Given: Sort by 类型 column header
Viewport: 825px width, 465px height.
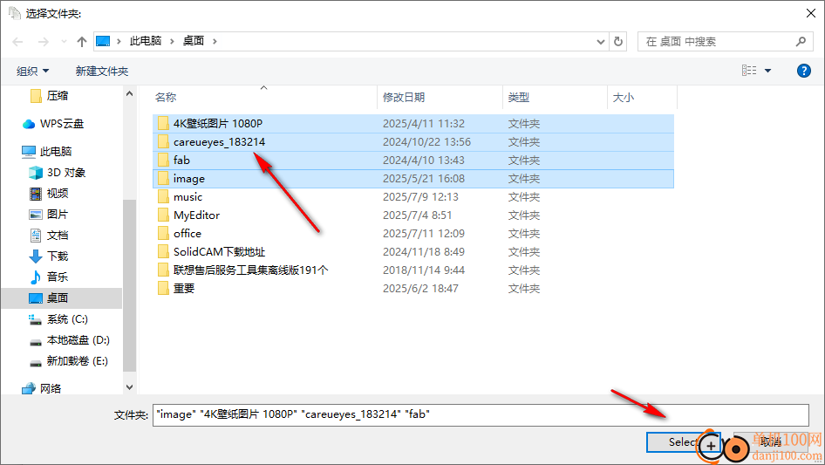Looking at the screenshot, I should [518, 98].
